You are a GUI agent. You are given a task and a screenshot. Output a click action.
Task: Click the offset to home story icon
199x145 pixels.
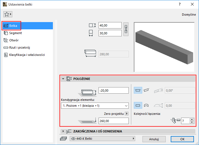pos(87,92)
